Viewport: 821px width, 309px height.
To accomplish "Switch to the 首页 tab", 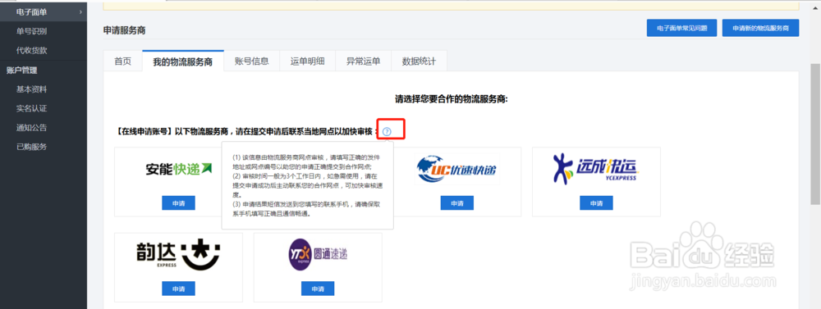I will point(122,61).
